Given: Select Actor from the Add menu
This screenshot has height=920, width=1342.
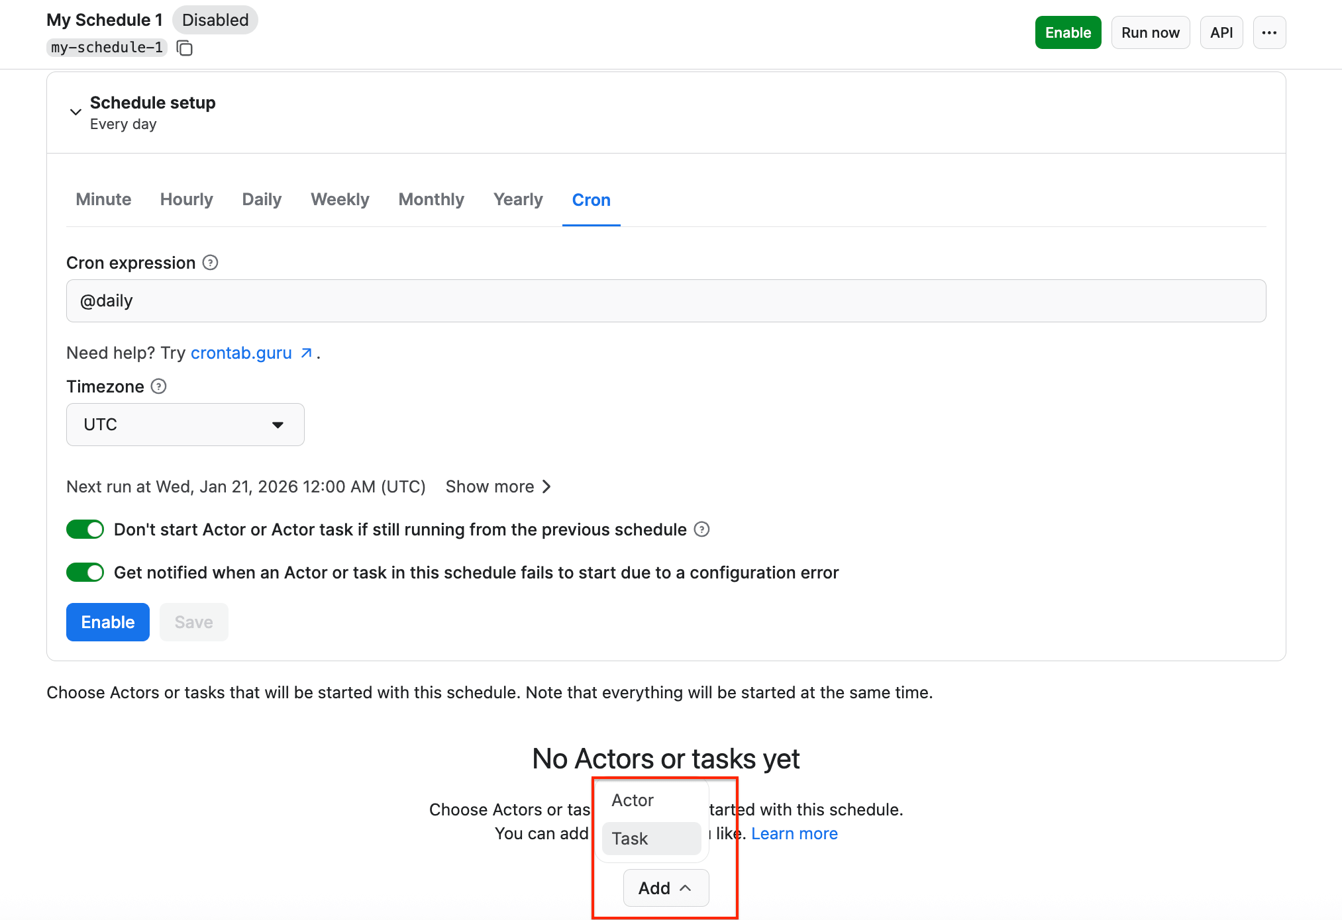Looking at the screenshot, I should click(633, 801).
